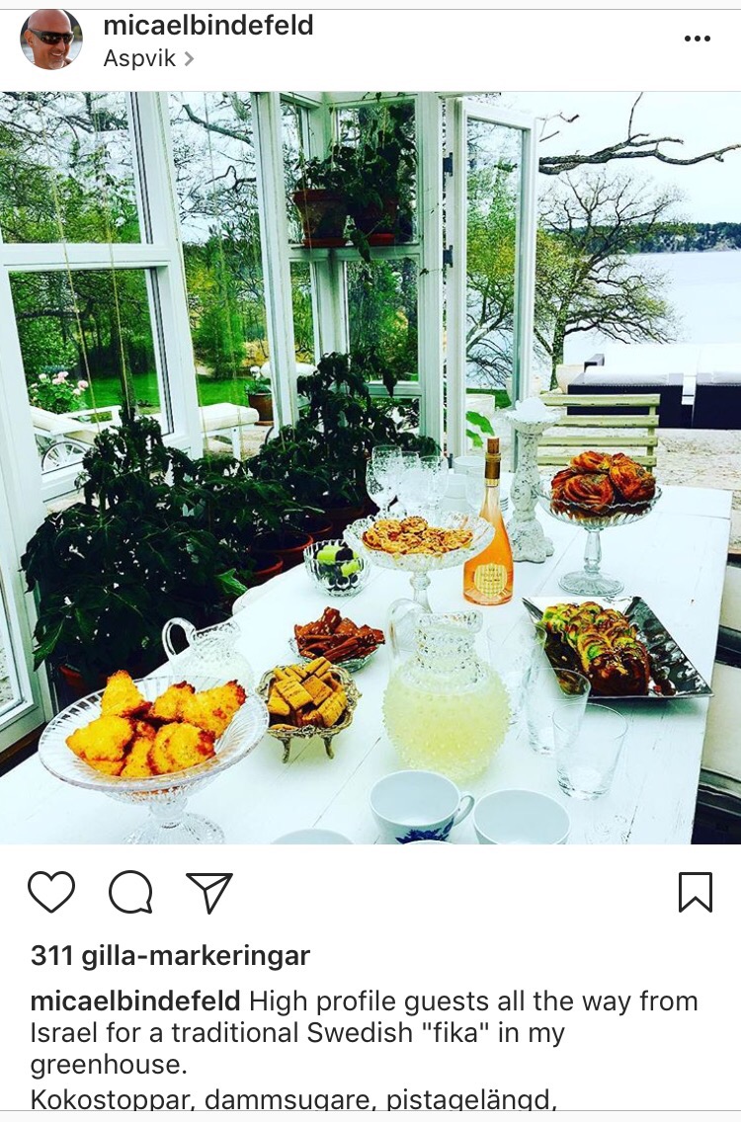Open the three-dot more options menu
Screen dimensions: 741x1122
tap(697, 39)
